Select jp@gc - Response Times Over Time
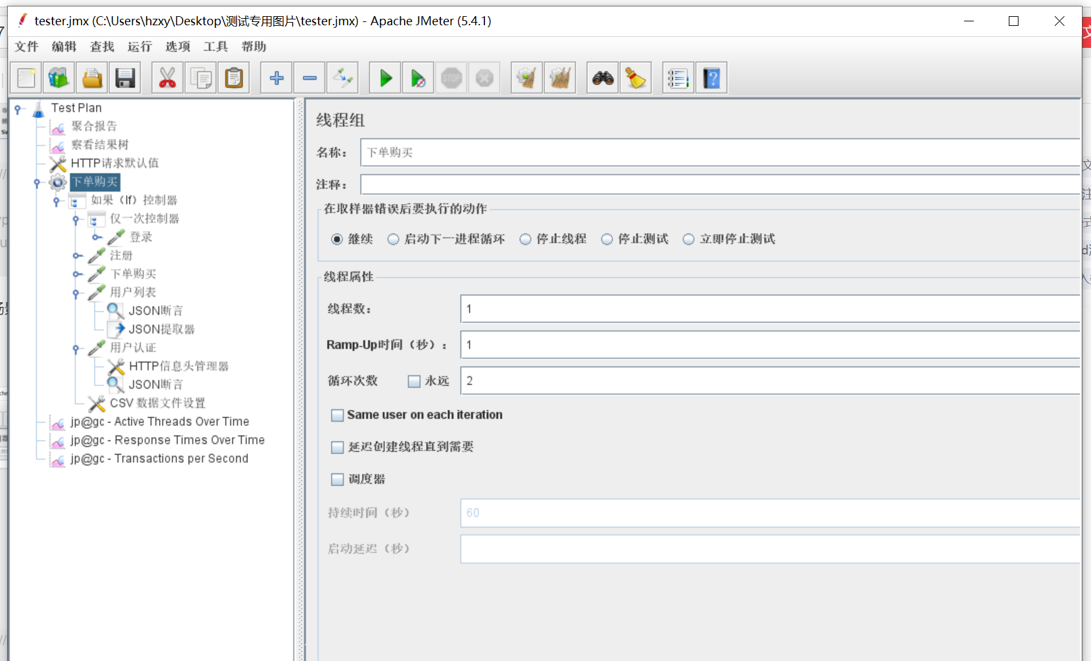 [x=168, y=440]
